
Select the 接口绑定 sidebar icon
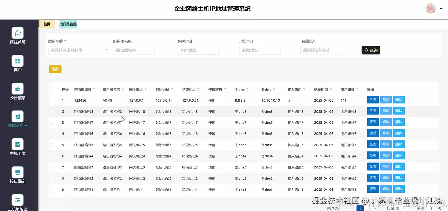click(17, 172)
